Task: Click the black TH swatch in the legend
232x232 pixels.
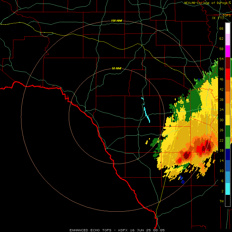Action: [228, 201]
